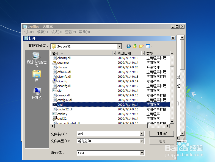Select the cliconfg application icon
The image size is (215, 162).
[x=55, y=81]
